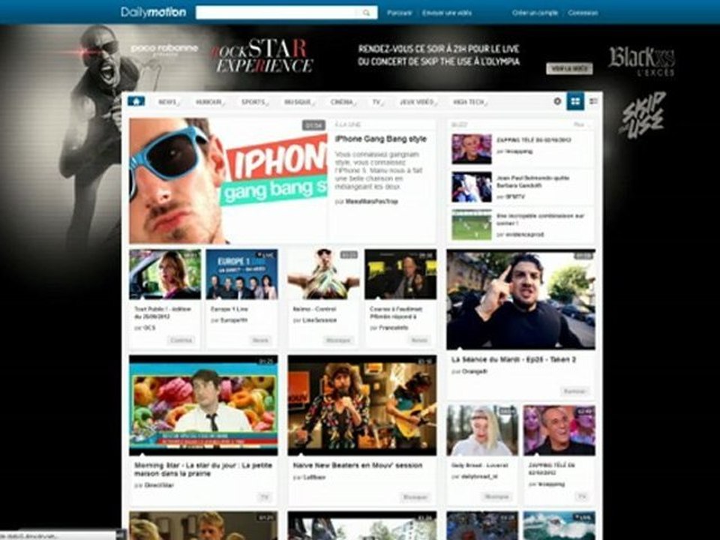Open the iPhone Gang Bang style title
This screenshot has width=720, height=540.
click(x=381, y=139)
